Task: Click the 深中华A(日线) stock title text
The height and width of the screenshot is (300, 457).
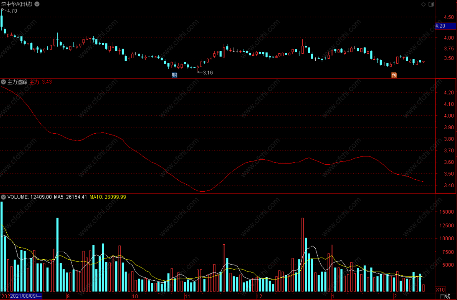Action: click(17, 4)
